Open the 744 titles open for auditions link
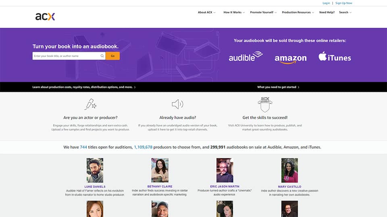The width and height of the screenshot is (387, 217). point(83,147)
